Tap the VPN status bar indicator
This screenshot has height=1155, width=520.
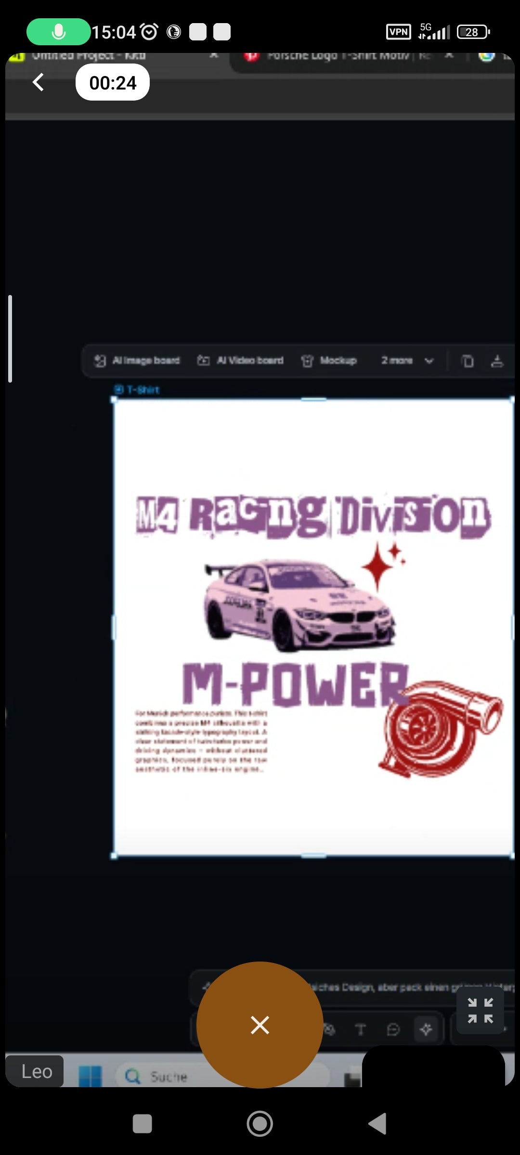(399, 32)
